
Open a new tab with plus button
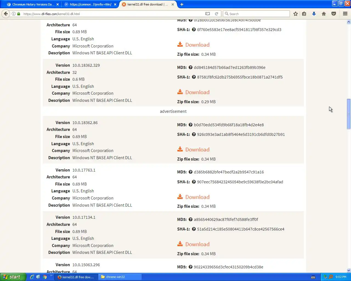(x=182, y=4)
